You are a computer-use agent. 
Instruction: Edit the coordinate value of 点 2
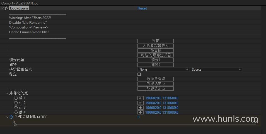point(162,103)
